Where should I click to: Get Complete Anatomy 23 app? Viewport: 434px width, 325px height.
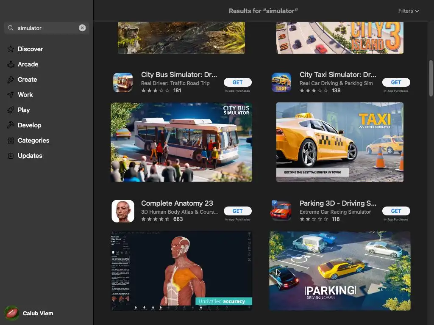pyautogui.click(x=237, y=211)
